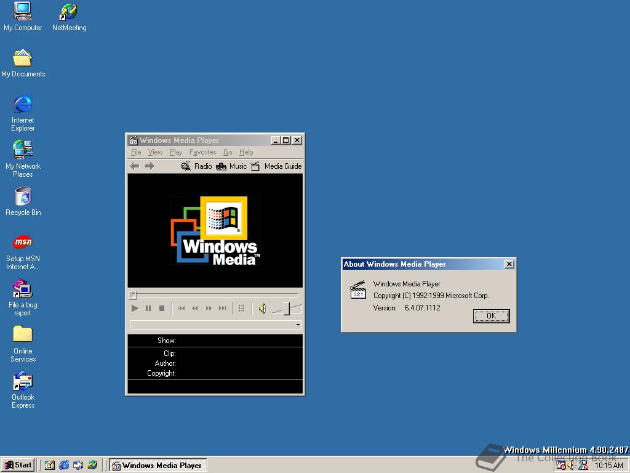This screenshot has width=630, height=473.
Task: Click the volume tray icon
Action: [572, 465]
